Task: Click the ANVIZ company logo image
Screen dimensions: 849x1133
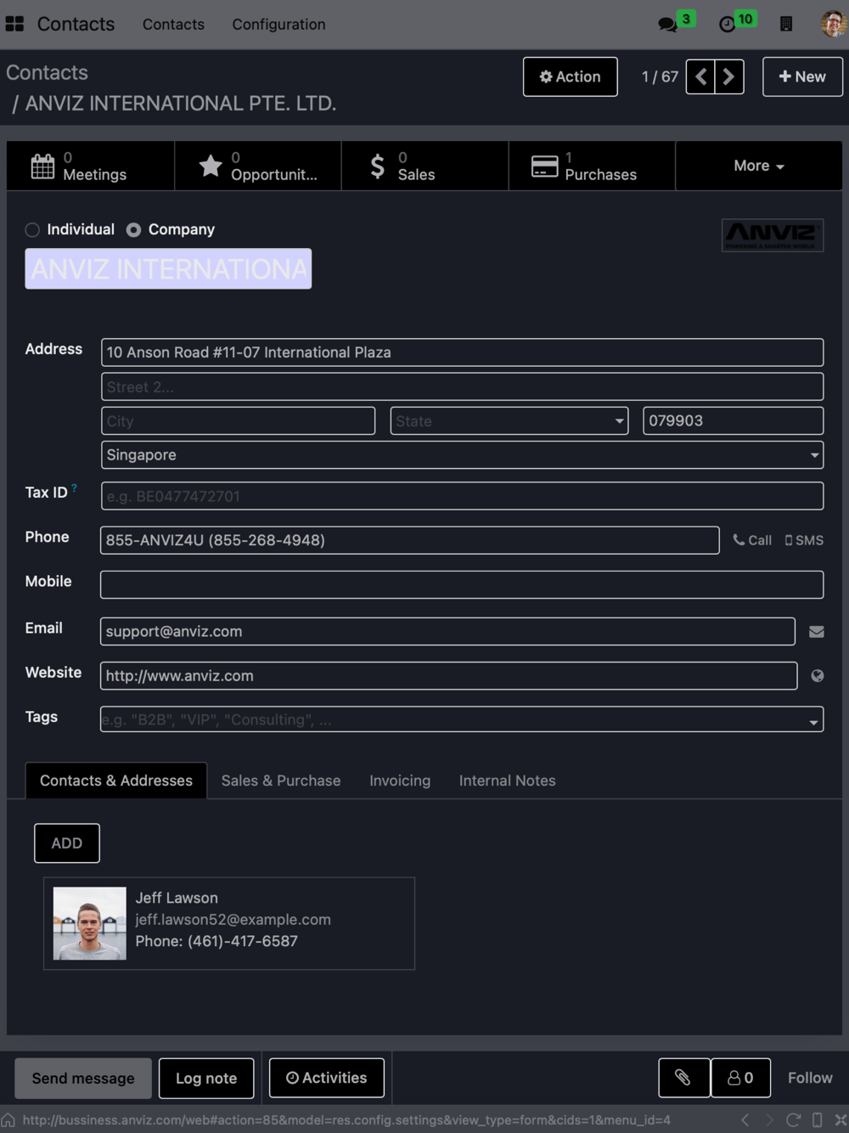Action: (x=773, y=235)
